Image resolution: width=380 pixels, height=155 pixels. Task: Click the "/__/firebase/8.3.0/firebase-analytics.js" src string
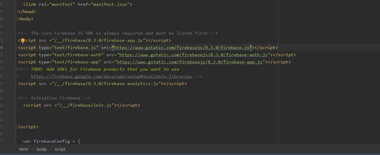click(x=106, y=84)
